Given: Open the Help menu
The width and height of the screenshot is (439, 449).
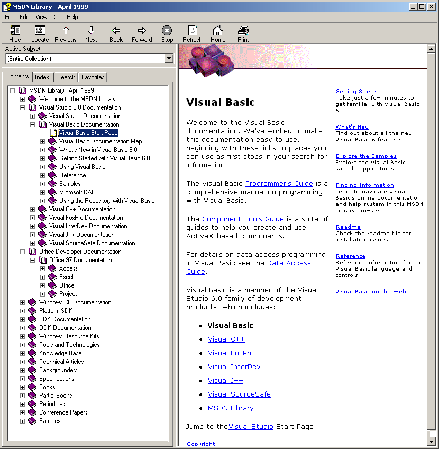Looking at the screenshot, I should coord(72,17).
